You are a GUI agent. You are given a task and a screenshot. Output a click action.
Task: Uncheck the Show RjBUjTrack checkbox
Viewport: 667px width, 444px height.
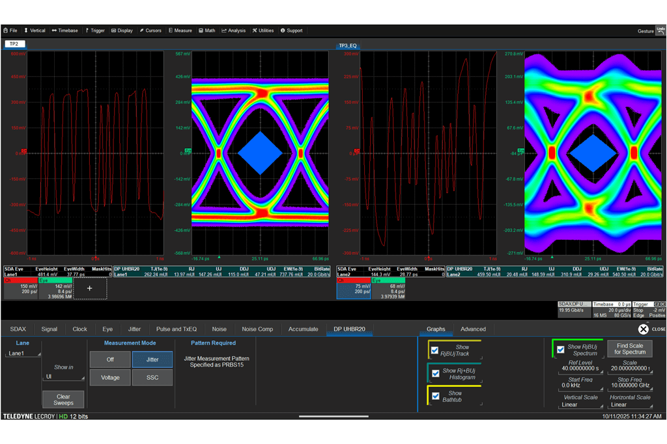(434, 350)
